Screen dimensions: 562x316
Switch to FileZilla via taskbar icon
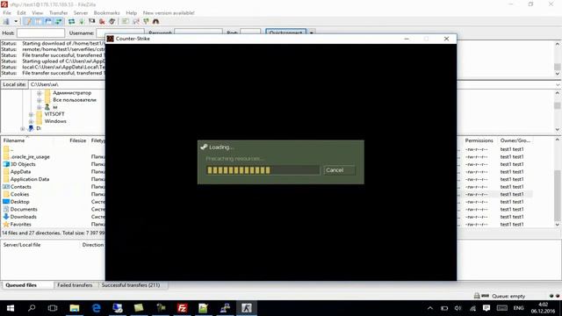[182, 308]
